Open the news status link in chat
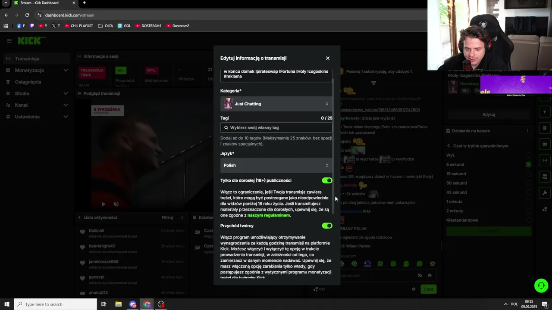Screen dimensions: 552x310 coord(379,110)
